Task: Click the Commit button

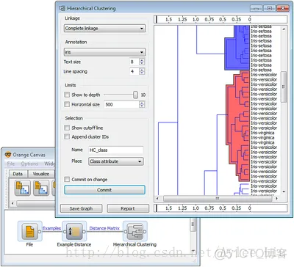Action: pyautogui.click(x=104, y=190)
